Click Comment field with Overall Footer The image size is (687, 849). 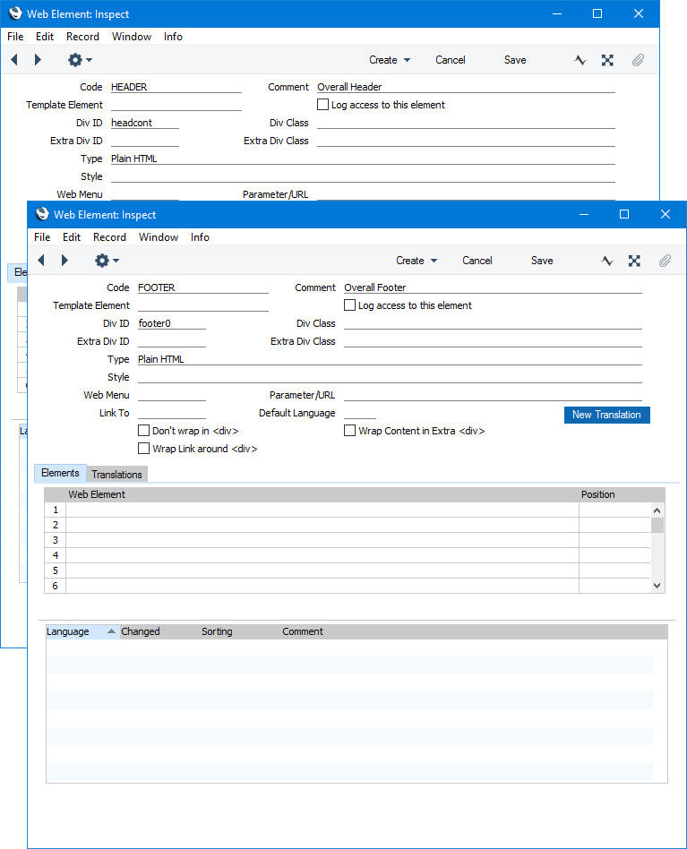493,287
